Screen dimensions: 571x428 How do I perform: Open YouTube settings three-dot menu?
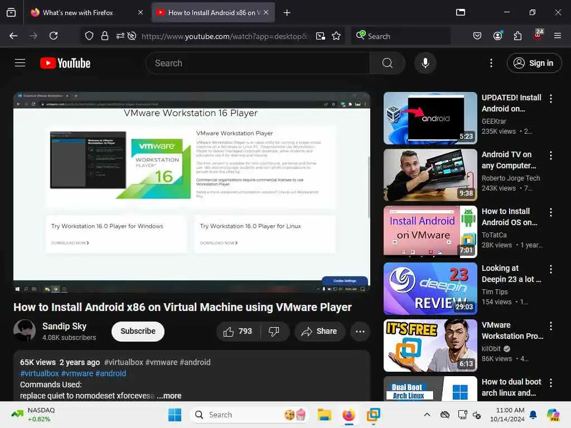tap(491, 63)
